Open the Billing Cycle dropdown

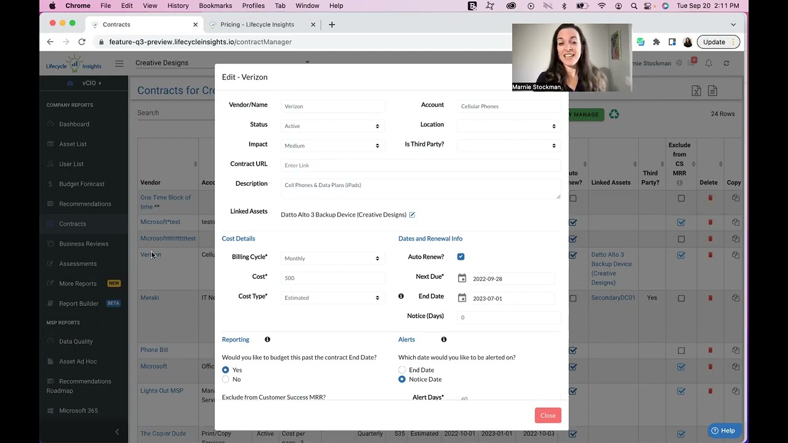[332, 258]
